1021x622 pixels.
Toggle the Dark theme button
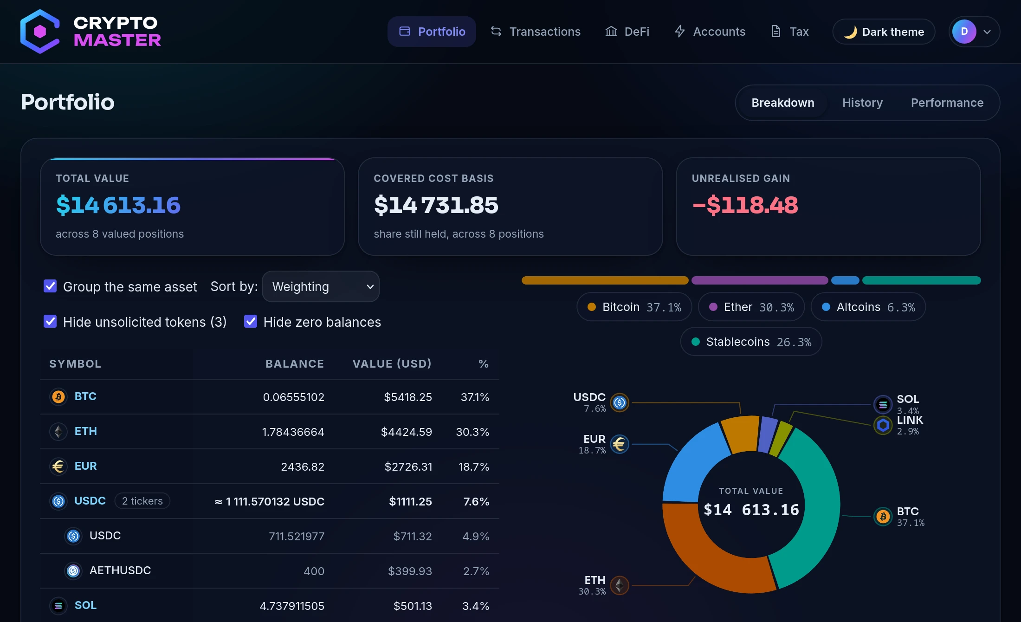coord(884,32)
